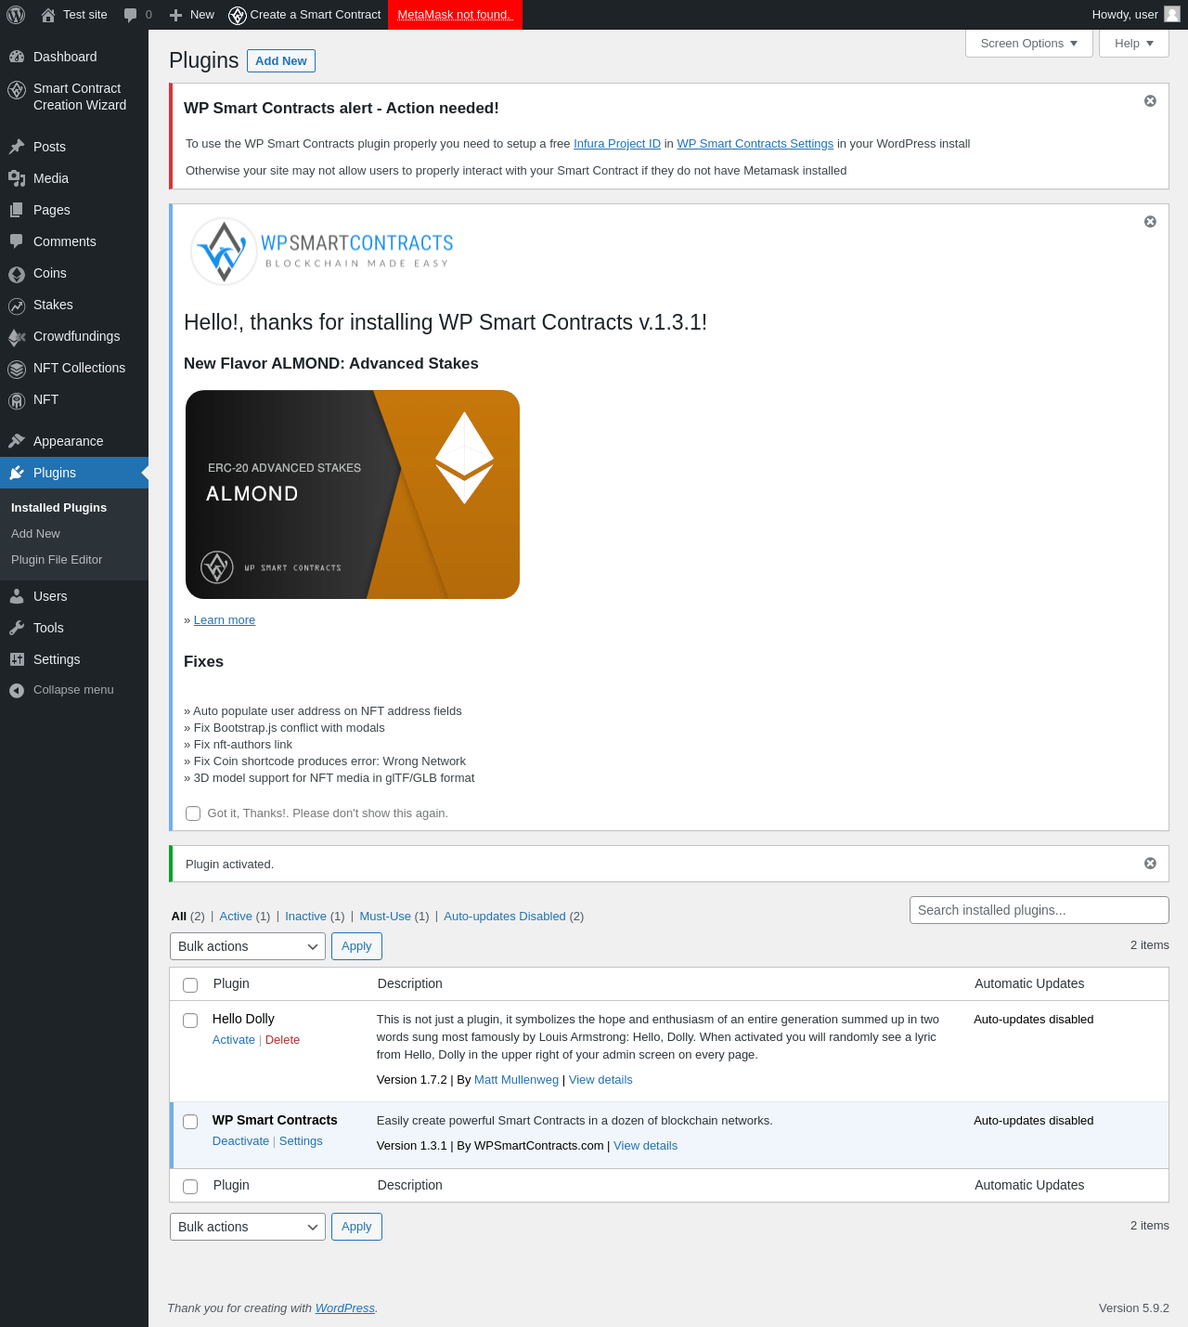This screenshot has width=1188, height=1327.
Task: Dismiss the Plugin activated notice
Action: click(1150, 864)
